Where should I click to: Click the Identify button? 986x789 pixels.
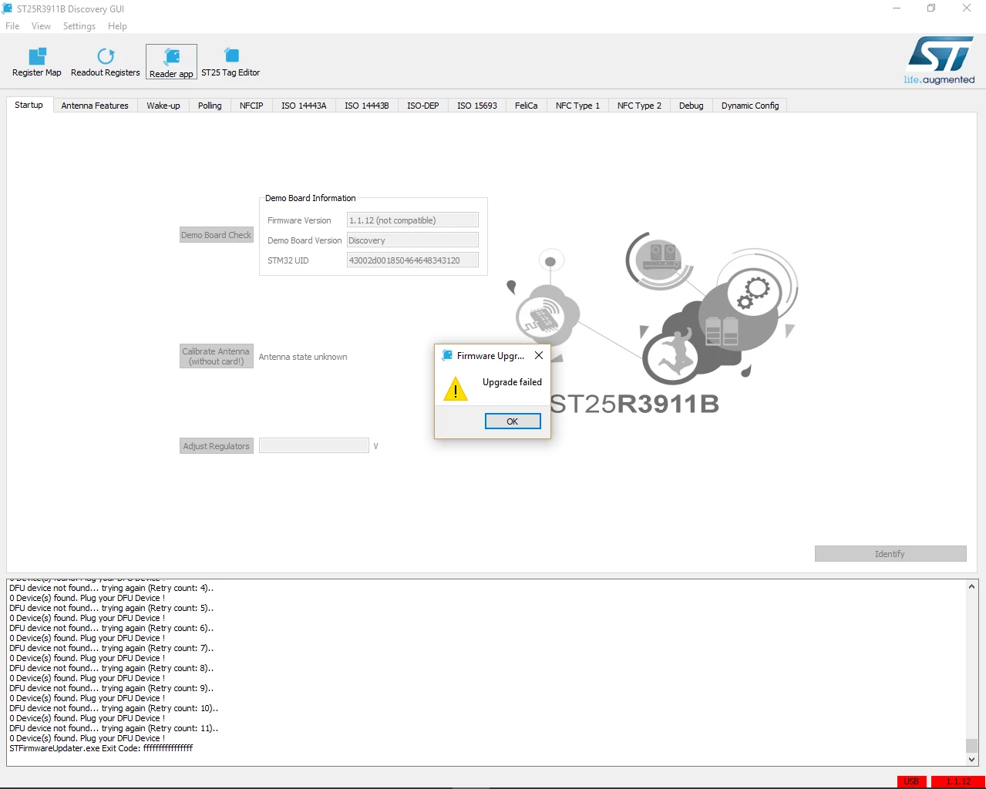[890, 554]
